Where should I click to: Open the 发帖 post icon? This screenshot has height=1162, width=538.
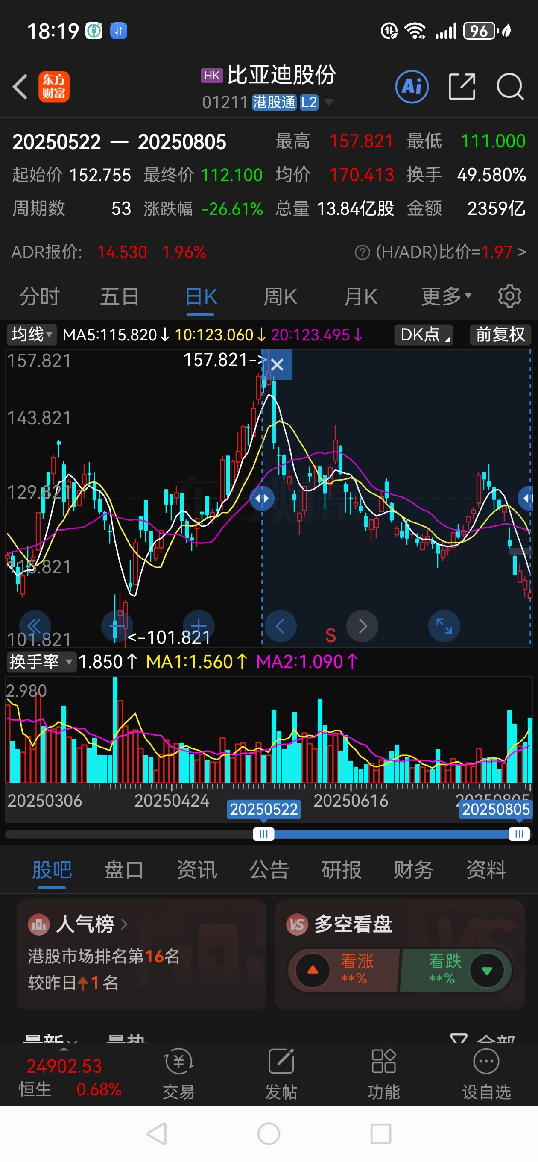click(281, 1074)
